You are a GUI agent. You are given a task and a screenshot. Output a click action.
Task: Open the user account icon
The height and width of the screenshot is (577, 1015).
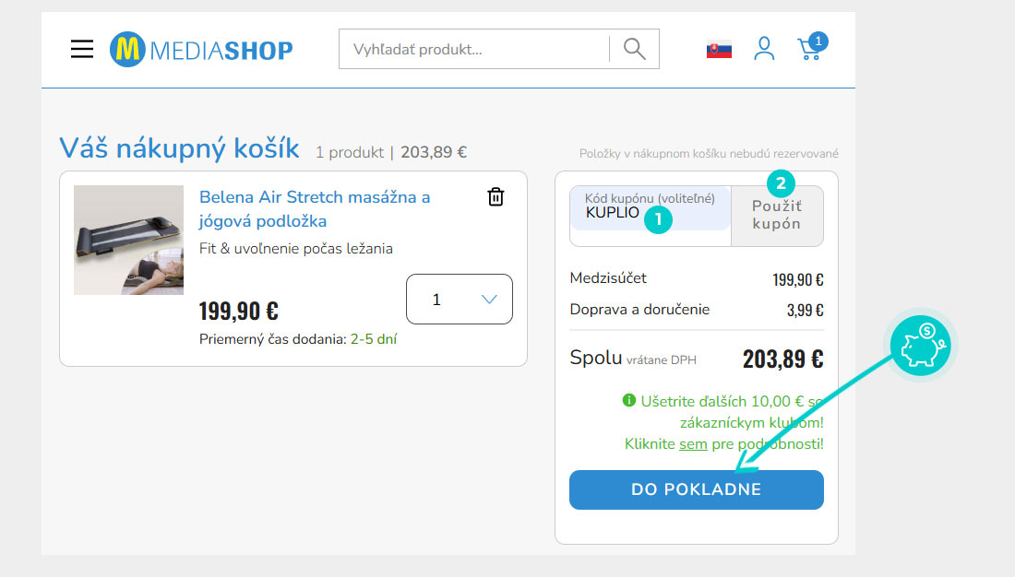coord(765,49)
